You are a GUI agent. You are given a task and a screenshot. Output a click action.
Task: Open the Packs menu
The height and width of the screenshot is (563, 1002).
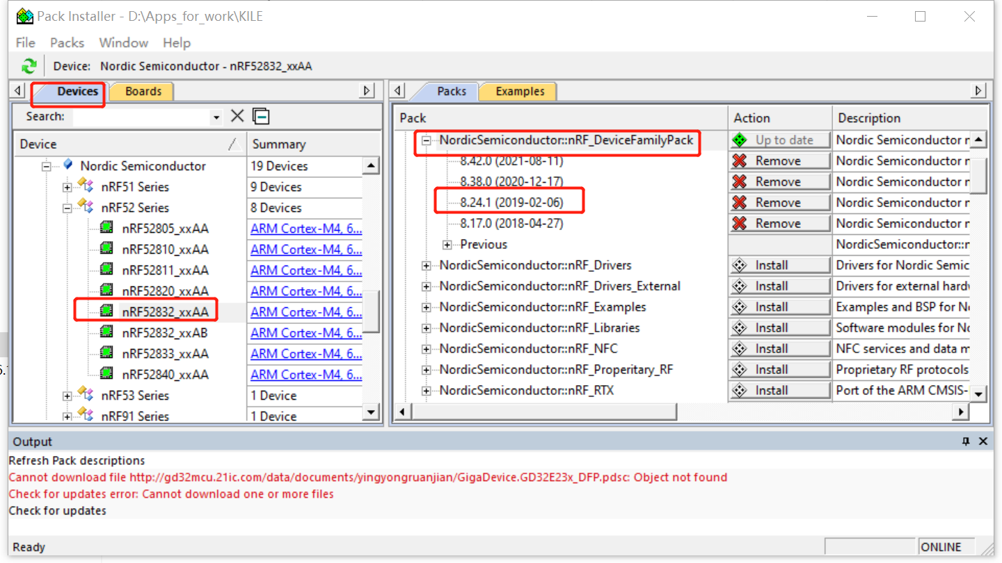click(67, 42)
